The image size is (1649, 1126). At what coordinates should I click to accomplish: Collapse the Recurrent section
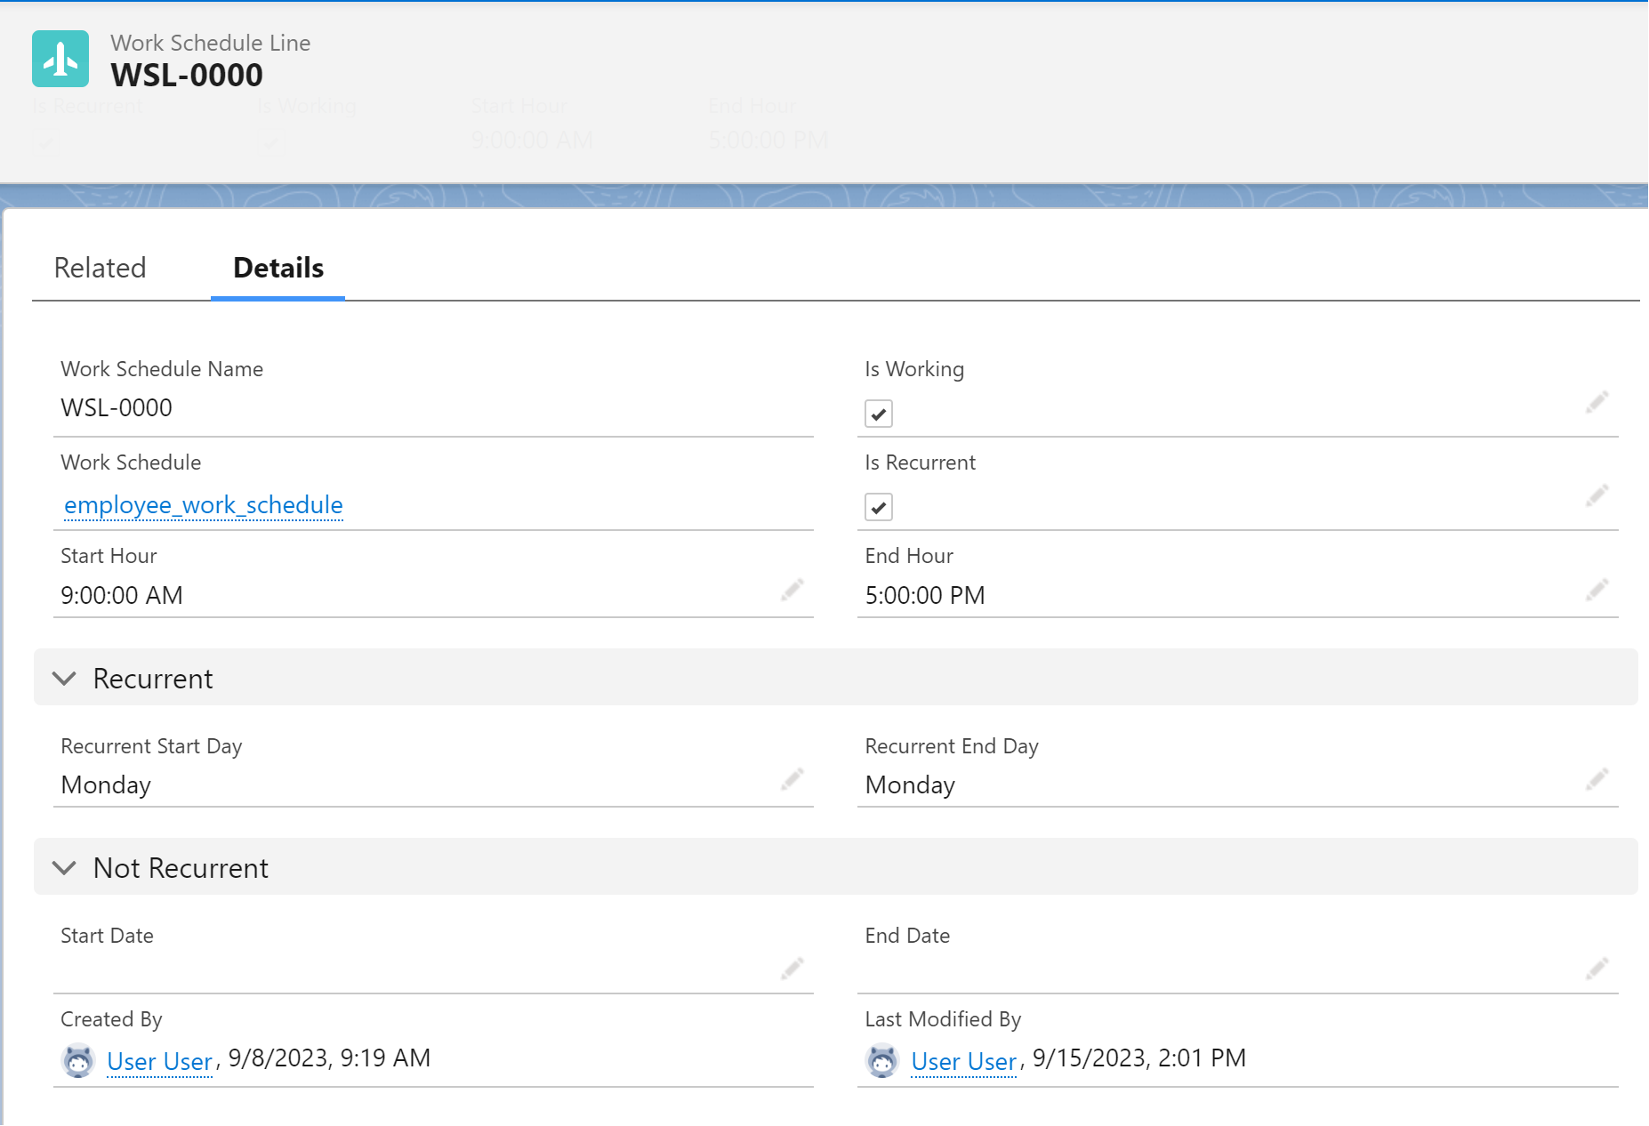64,679
